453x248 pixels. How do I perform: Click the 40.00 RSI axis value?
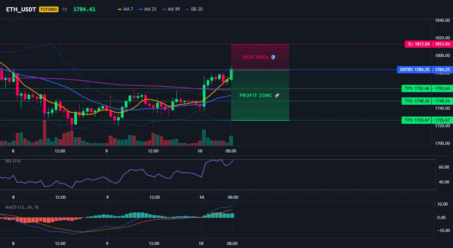(x=444, y=182)
